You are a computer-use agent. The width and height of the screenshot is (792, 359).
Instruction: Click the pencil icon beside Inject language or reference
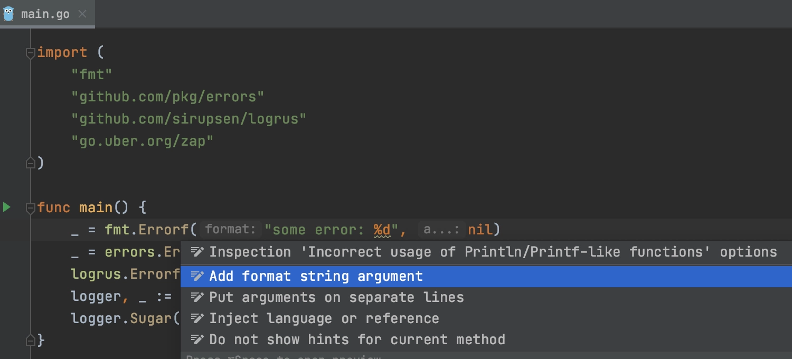point(197,319)
